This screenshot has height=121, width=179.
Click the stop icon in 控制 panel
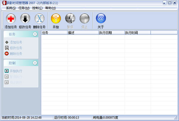click(x=7, y=82)
